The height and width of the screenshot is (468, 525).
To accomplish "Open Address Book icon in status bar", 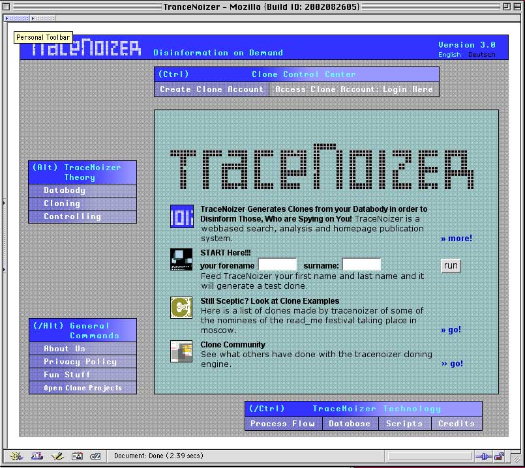I will tap(77, 456).
